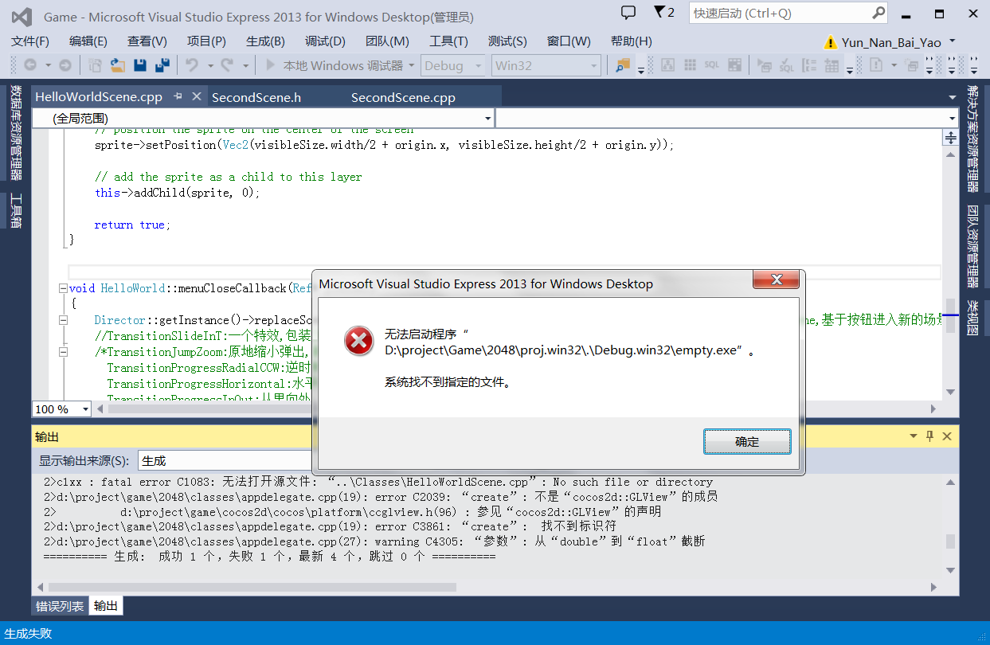Switch to SecondScene.cpp tab
990x645 pixels.
coord(403,97)
